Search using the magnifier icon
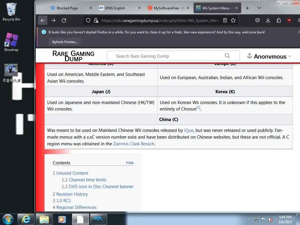This screenshot has height=225, width=300. (227, 56)
